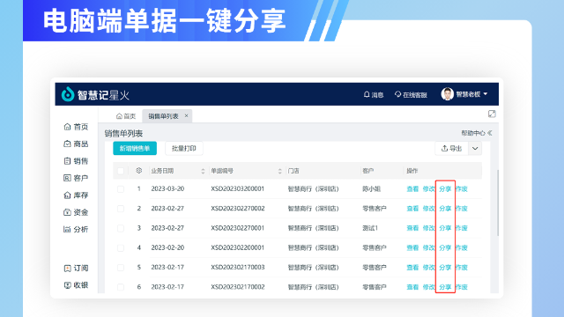
Task: Check the row 1 checkbox
Action: tap(121, 189)
